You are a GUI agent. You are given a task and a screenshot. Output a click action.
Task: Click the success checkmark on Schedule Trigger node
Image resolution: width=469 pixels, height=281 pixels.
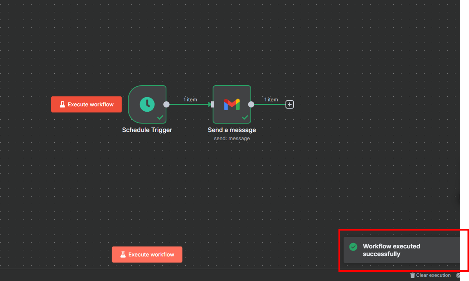pos(160,117)
